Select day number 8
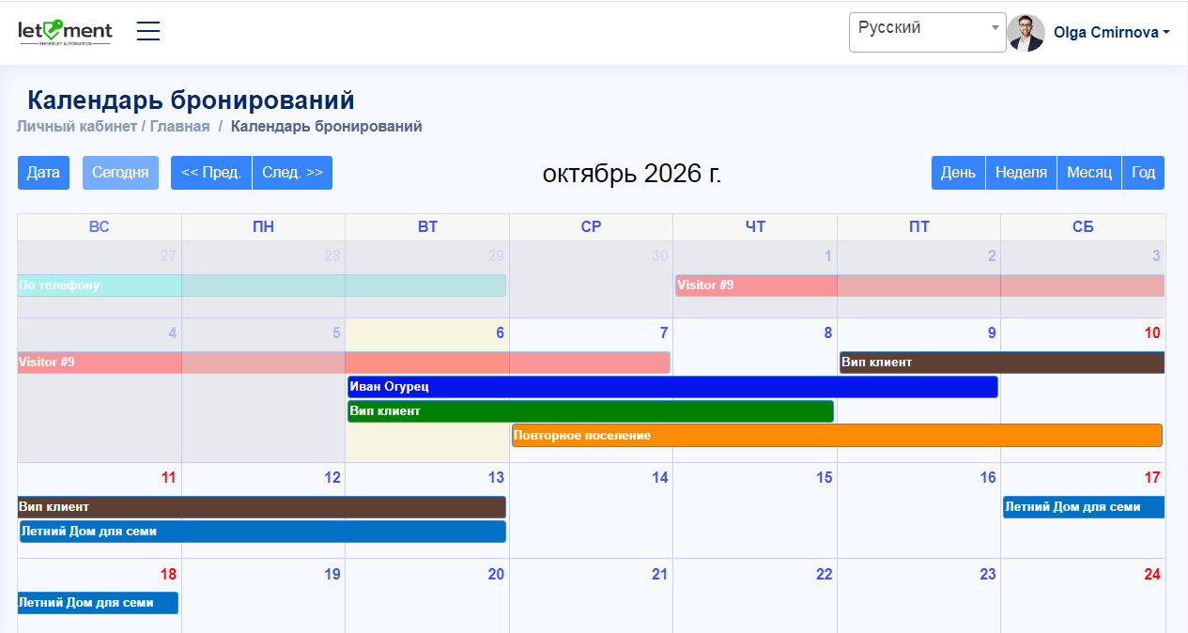The image size is (1188, 633). [827, 333]
